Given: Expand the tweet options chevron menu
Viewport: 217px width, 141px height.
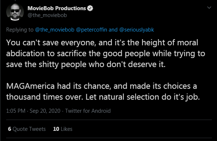Looking at the screenshot, I should [x=209, y=8].
